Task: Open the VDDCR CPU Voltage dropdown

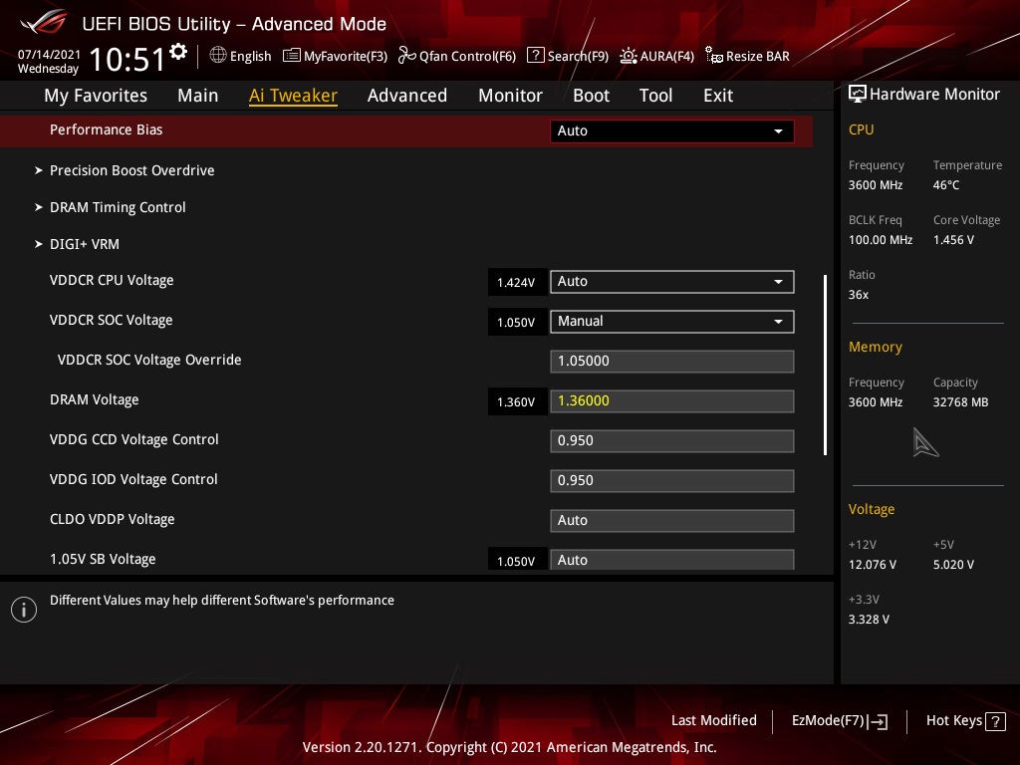Action: click(x=672, y=282)
